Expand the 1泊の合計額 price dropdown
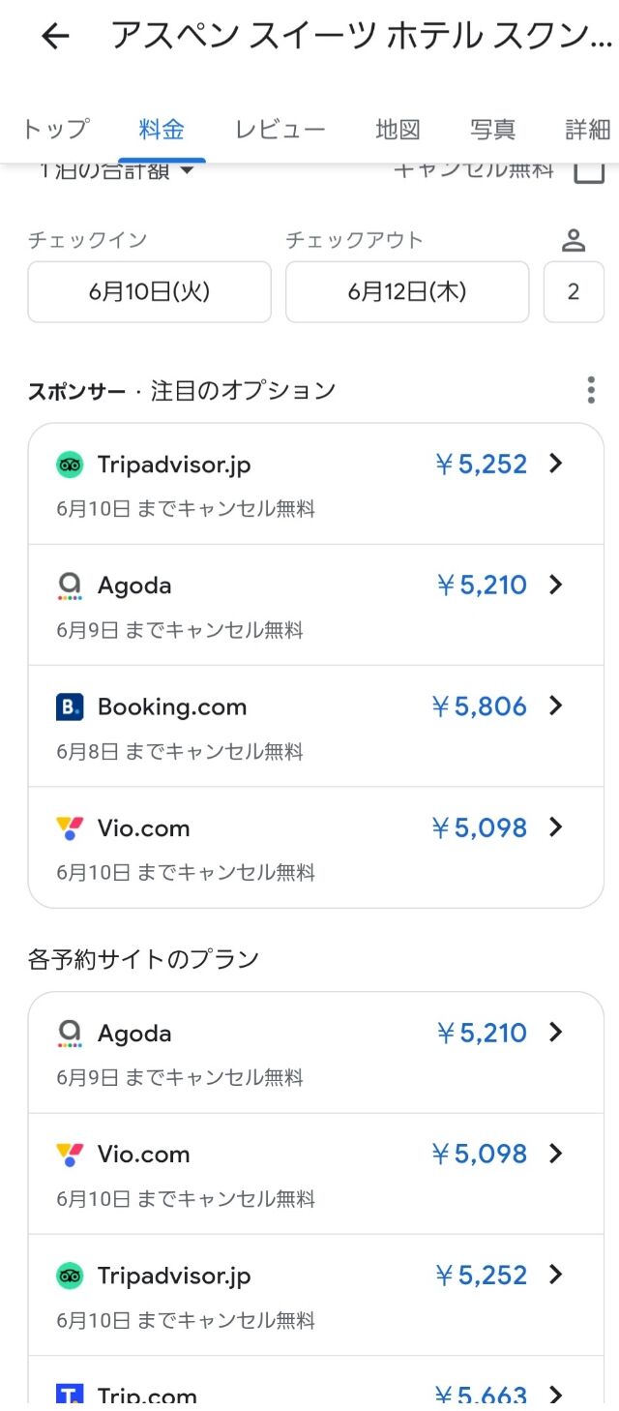Viewport: 619px width, 1411px height. (x=116, y=171)
